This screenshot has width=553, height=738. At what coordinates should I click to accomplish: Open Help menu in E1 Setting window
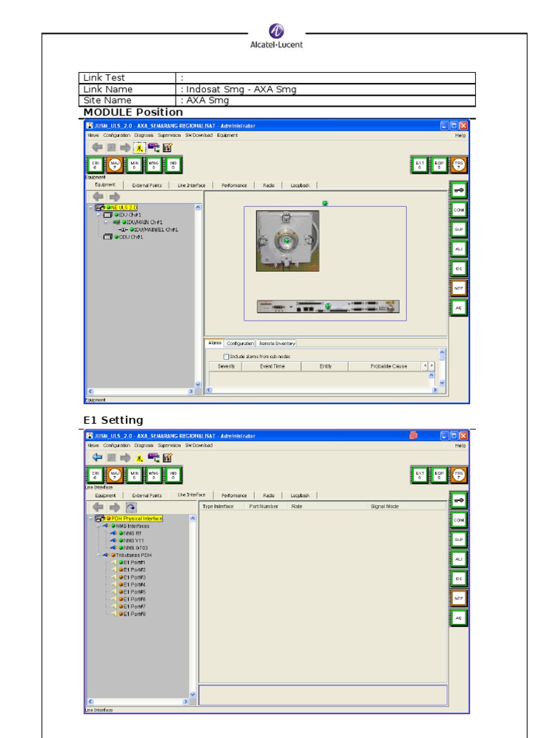460,445
